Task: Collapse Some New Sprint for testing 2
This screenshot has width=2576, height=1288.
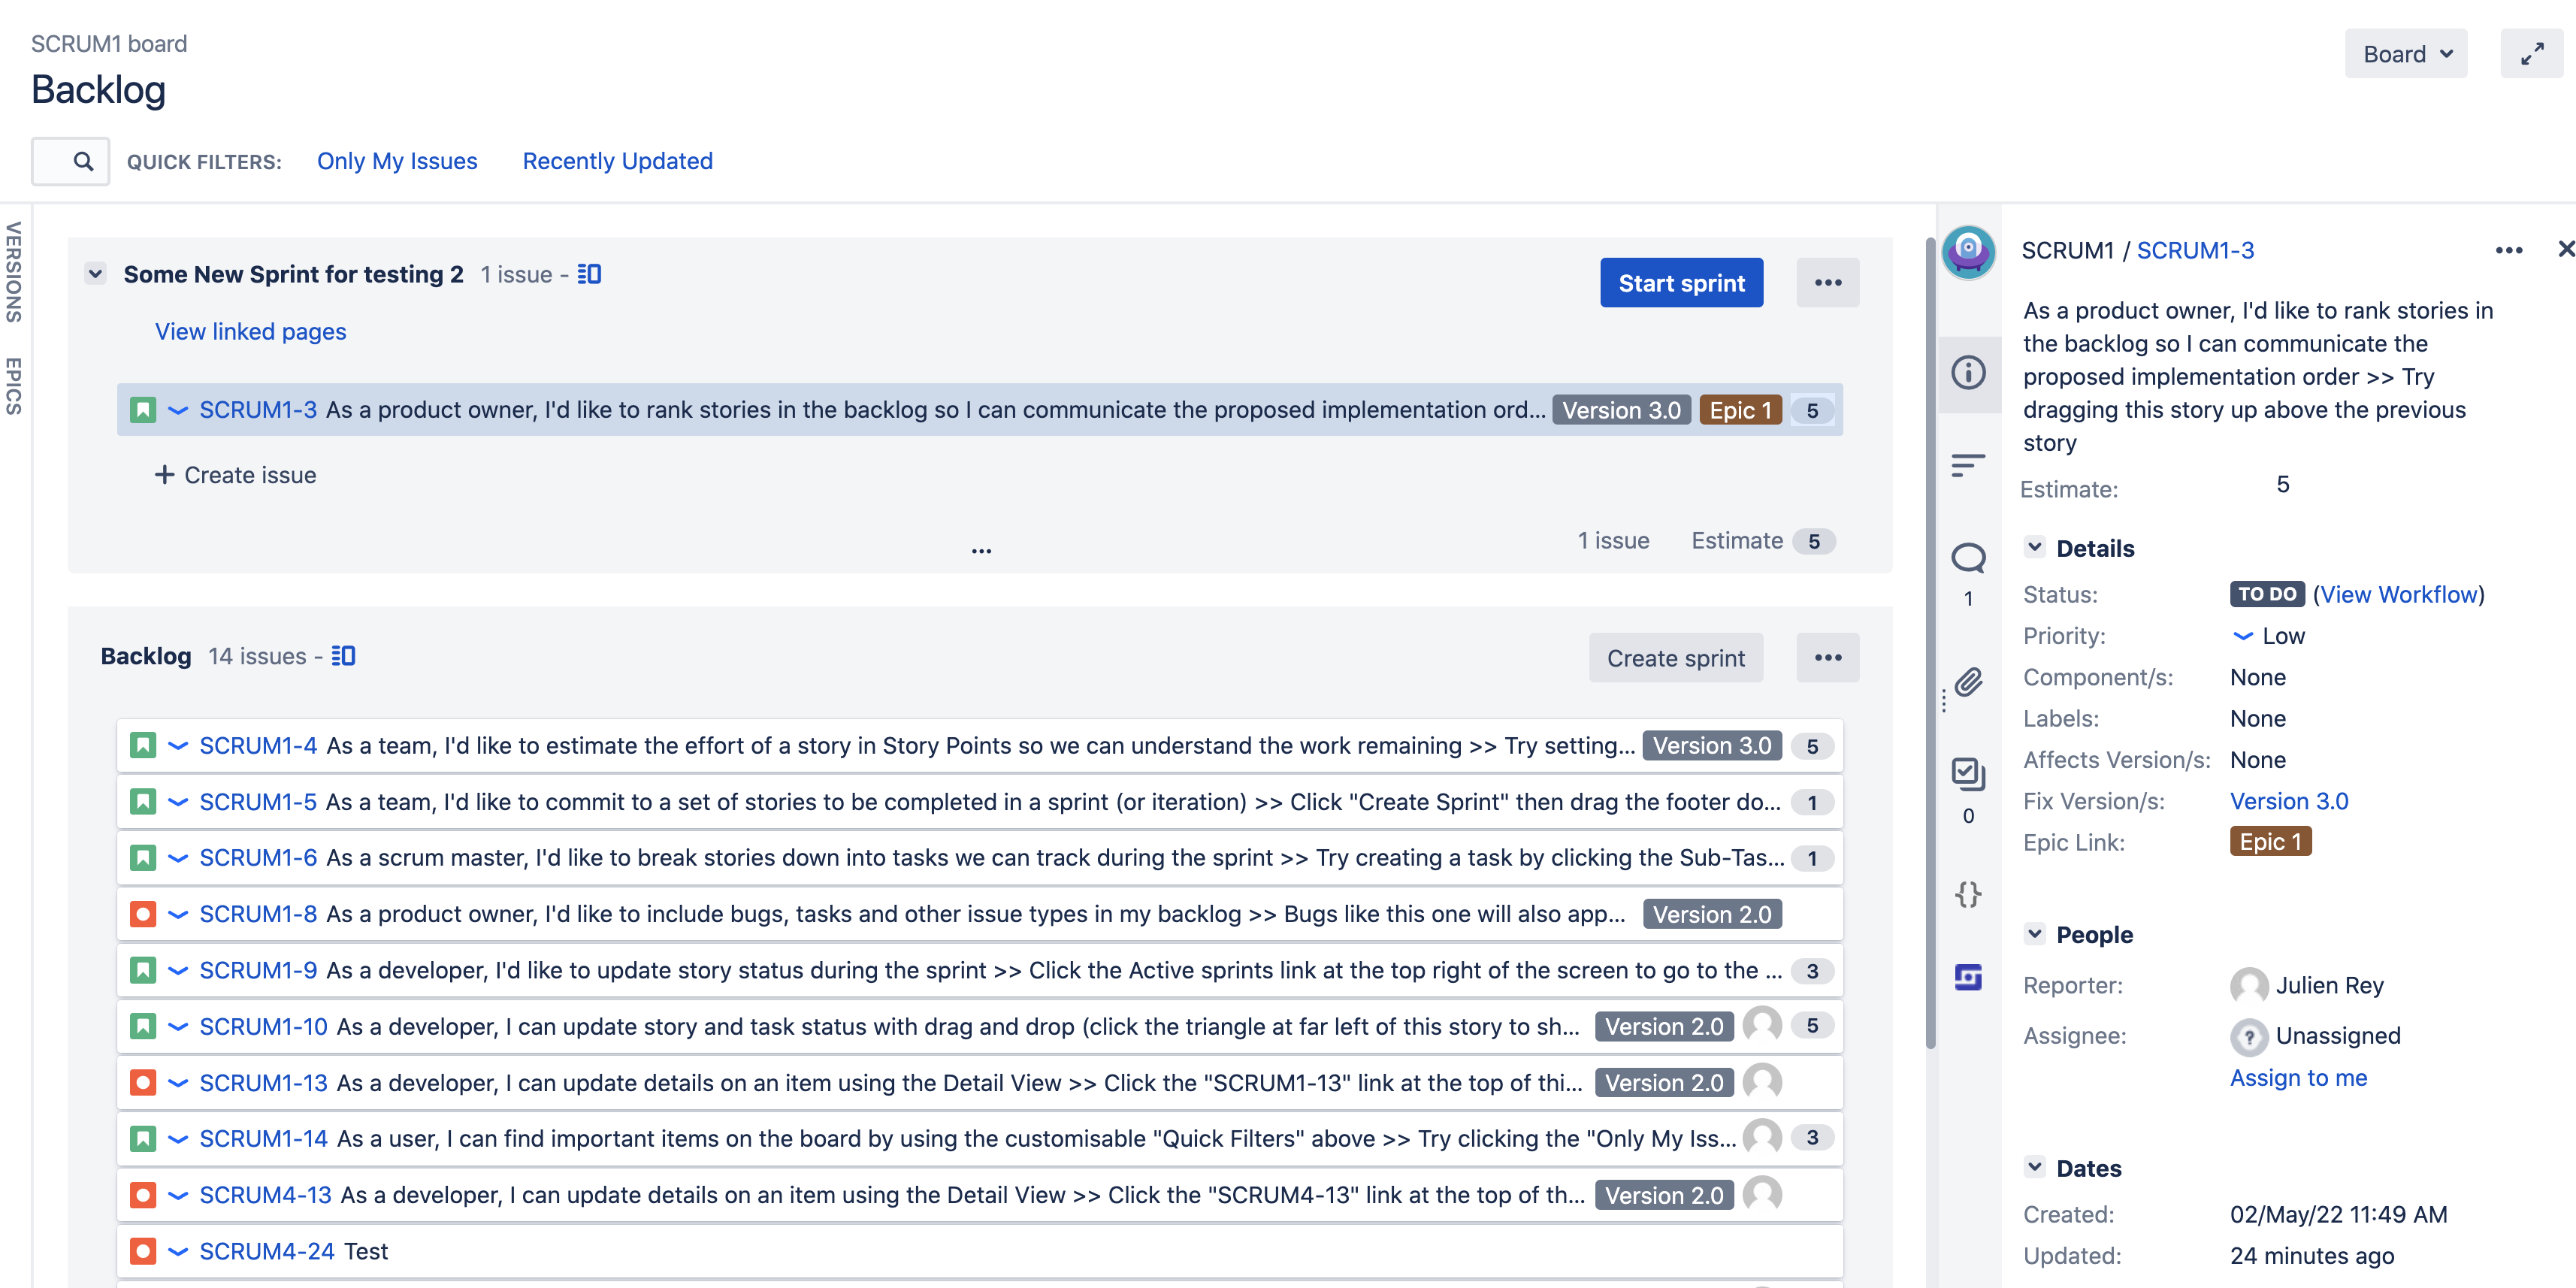Action: 95,274
